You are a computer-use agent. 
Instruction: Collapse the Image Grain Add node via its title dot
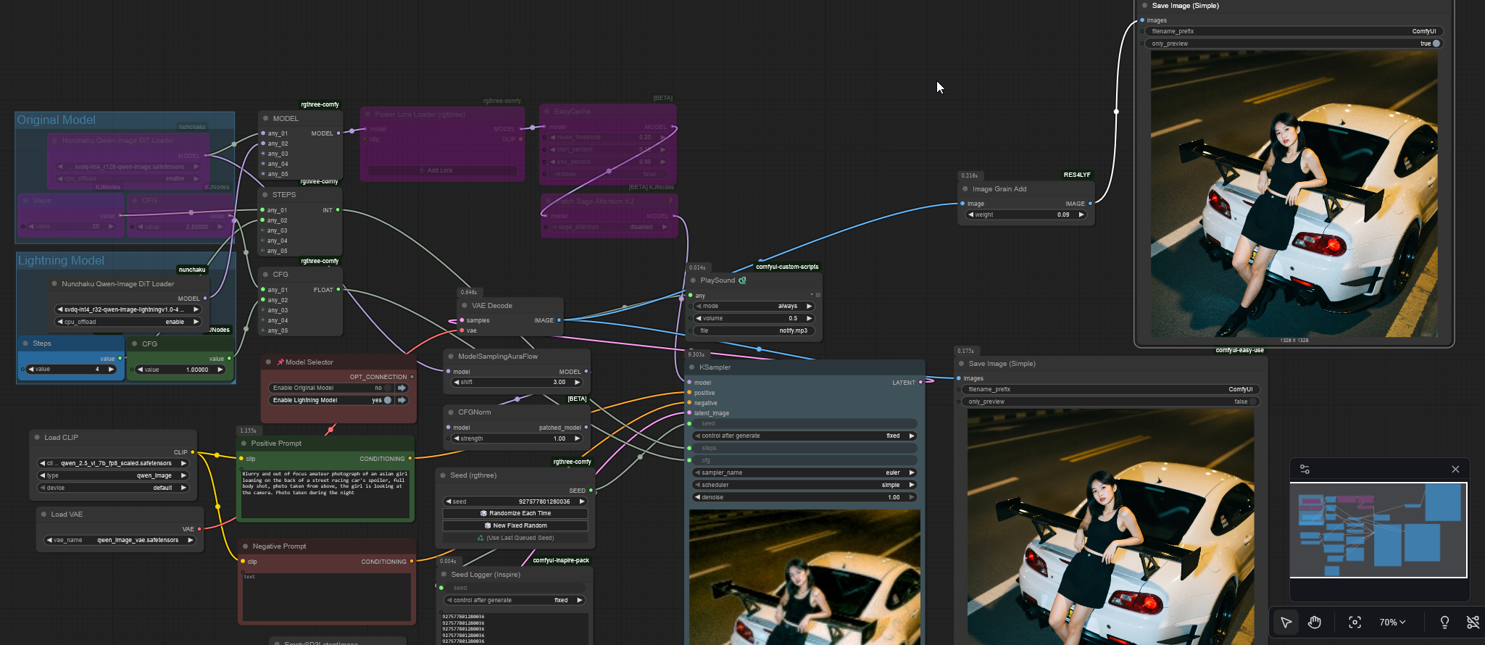click(x=965, y=189)
